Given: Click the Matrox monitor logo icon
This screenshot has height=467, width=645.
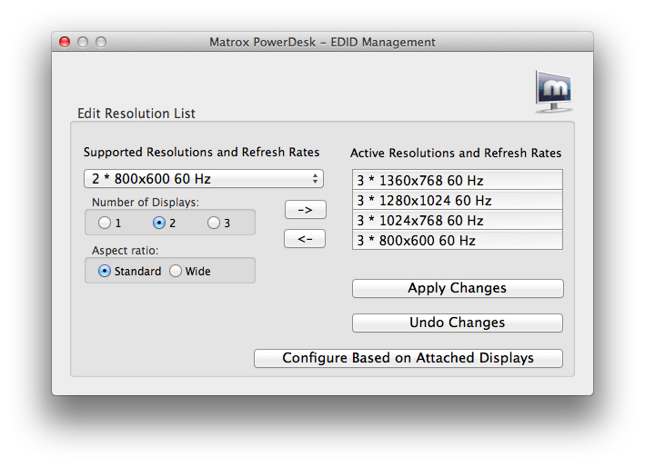Looking at the screenshot, I should [x=553, y=91].
